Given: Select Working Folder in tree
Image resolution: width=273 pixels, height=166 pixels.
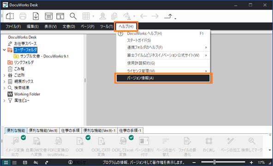Looking at the screenshot, I should click(x=27, y=94).
